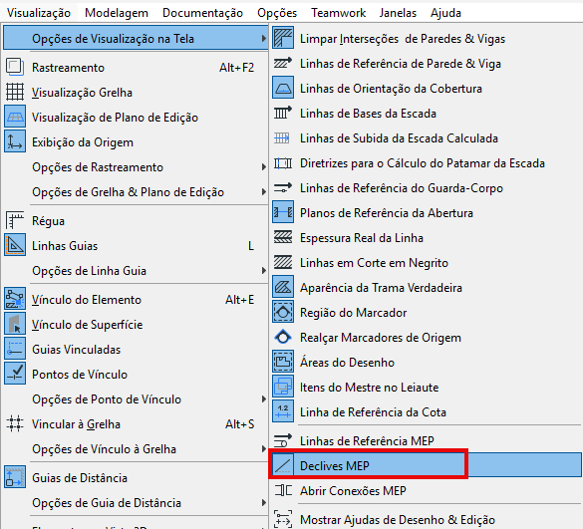Expand Opções de Guia de Distância arrow
Screen dimensions: 583x529
tap(263, 503)
